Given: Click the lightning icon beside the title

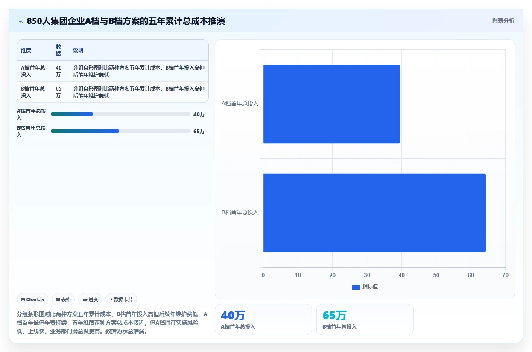Looking at the screenshot, I should pyautogui.click(x=20, y=21).
